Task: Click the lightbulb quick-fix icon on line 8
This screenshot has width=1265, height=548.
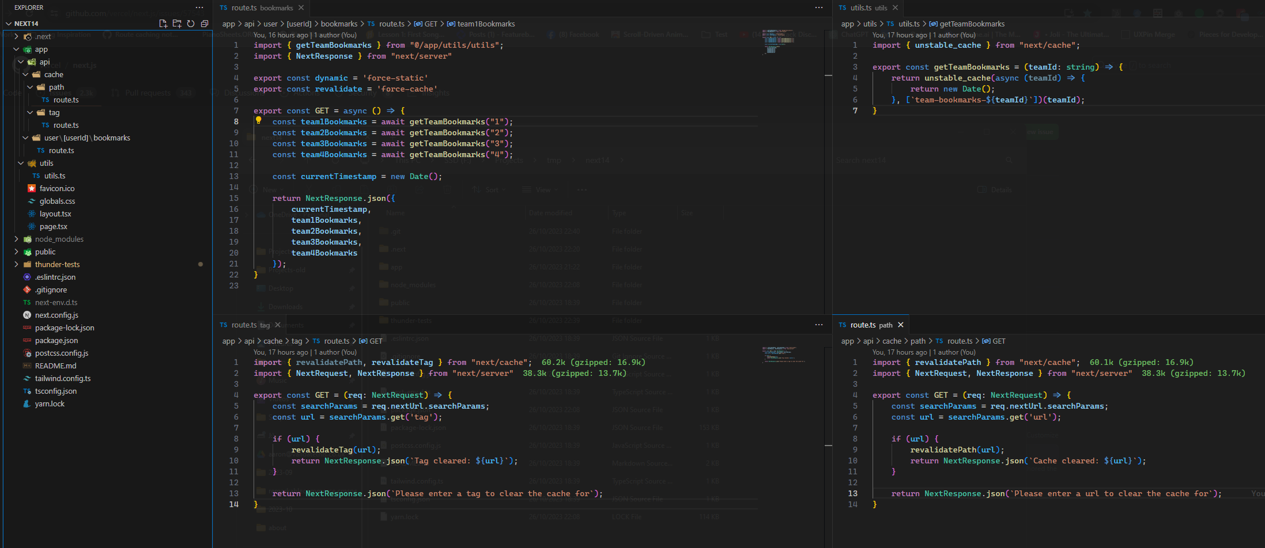Action: pyautogui.click(x=259, y=121)
